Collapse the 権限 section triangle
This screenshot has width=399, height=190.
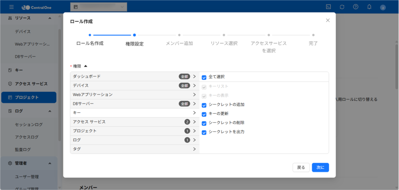[86, 66]
